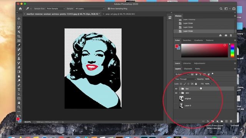Viewport: 246px width, 138px height.
Task: Delete current state in History panel
Action: pos(231,36)
